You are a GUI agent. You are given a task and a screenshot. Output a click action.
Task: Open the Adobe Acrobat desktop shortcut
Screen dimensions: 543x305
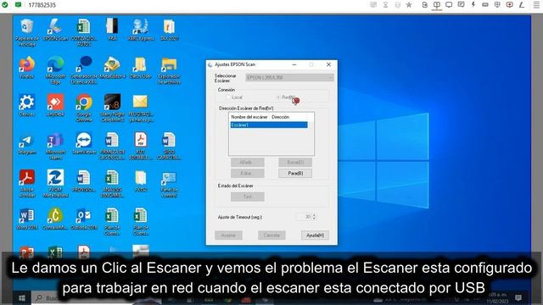point(26,183)
